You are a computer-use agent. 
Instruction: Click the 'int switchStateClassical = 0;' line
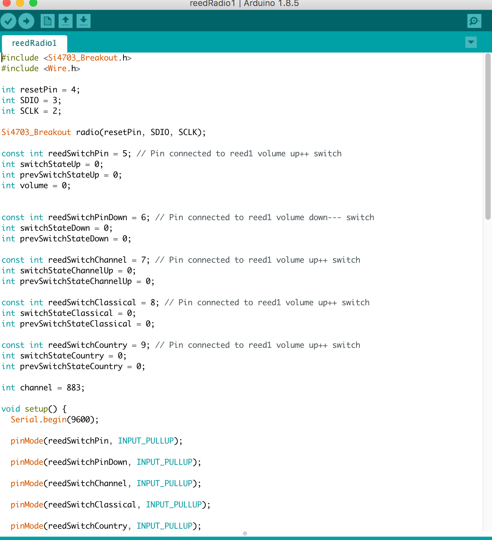pyautogui.click(x=69, y=313)
